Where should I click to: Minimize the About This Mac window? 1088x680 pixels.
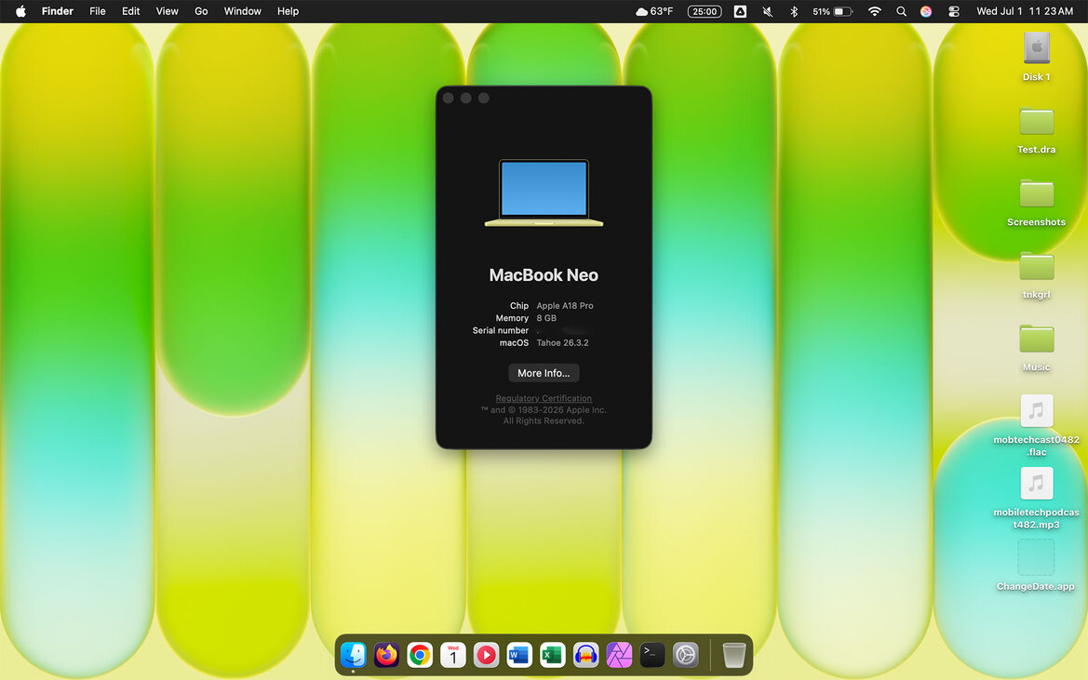pyautogui.click(x=466, y=99)
